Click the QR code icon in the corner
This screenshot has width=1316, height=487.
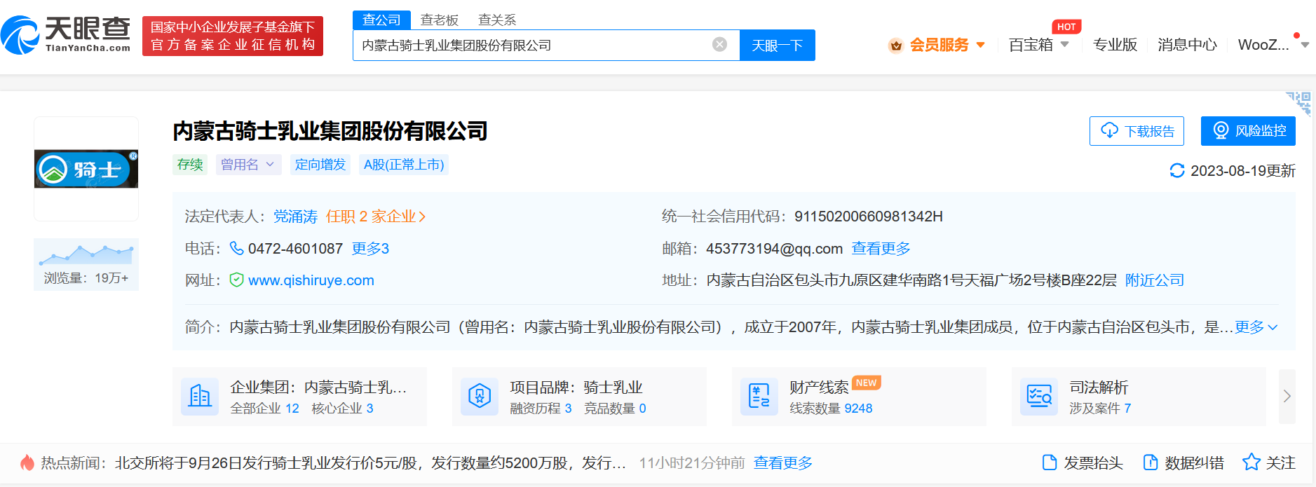(x=1298, y=103)
